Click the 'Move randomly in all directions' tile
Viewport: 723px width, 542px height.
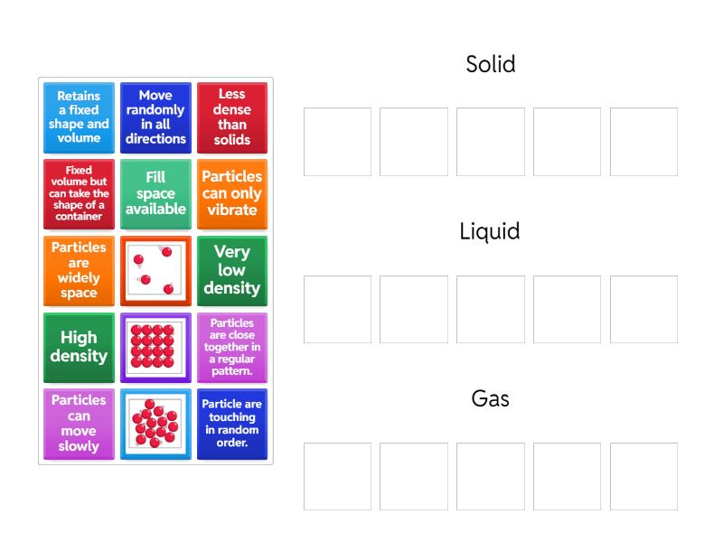[x=155, y=117]
